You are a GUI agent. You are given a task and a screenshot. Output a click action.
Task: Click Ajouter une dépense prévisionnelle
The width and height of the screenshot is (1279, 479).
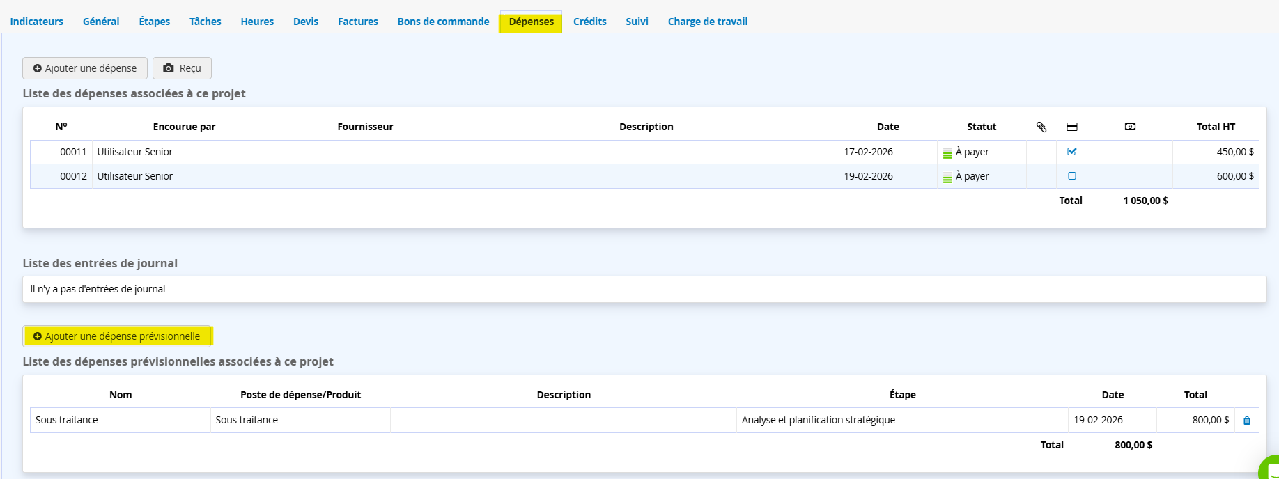point(117,336)
